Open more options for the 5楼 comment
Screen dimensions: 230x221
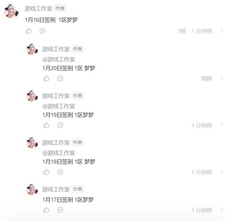coord(222,31)
